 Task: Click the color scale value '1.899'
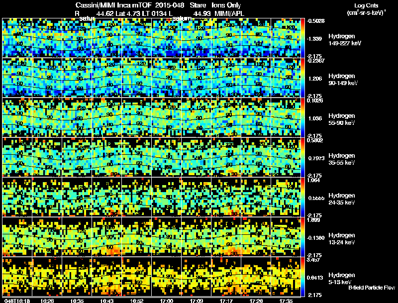pos(313,220)
